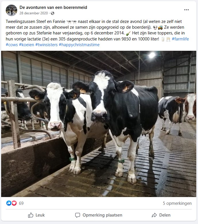Click the page profile picture avatar

[x=11, y=10]
